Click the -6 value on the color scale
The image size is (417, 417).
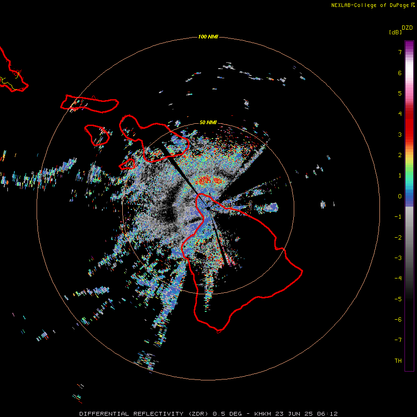(398, 319)
